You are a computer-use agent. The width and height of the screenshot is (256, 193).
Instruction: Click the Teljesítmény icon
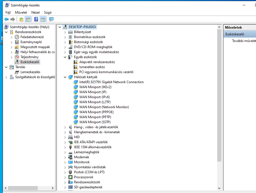[17, 57]
